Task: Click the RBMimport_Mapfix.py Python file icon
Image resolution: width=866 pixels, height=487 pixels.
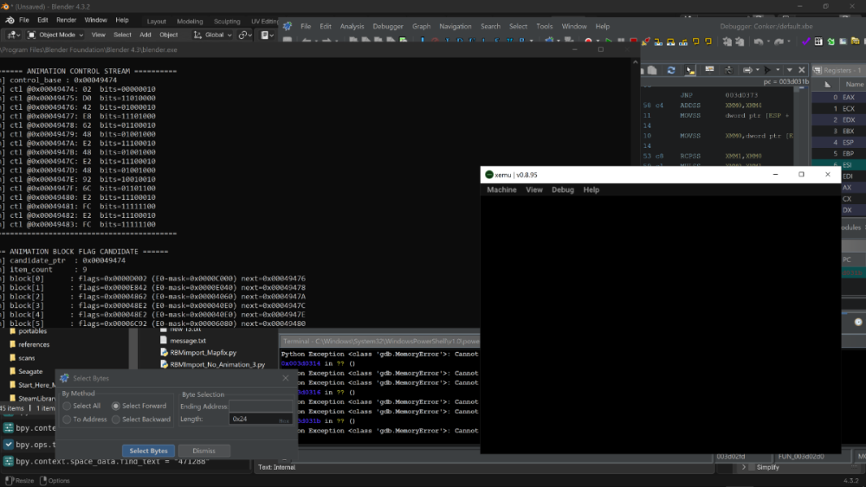Action: point(164,352)
